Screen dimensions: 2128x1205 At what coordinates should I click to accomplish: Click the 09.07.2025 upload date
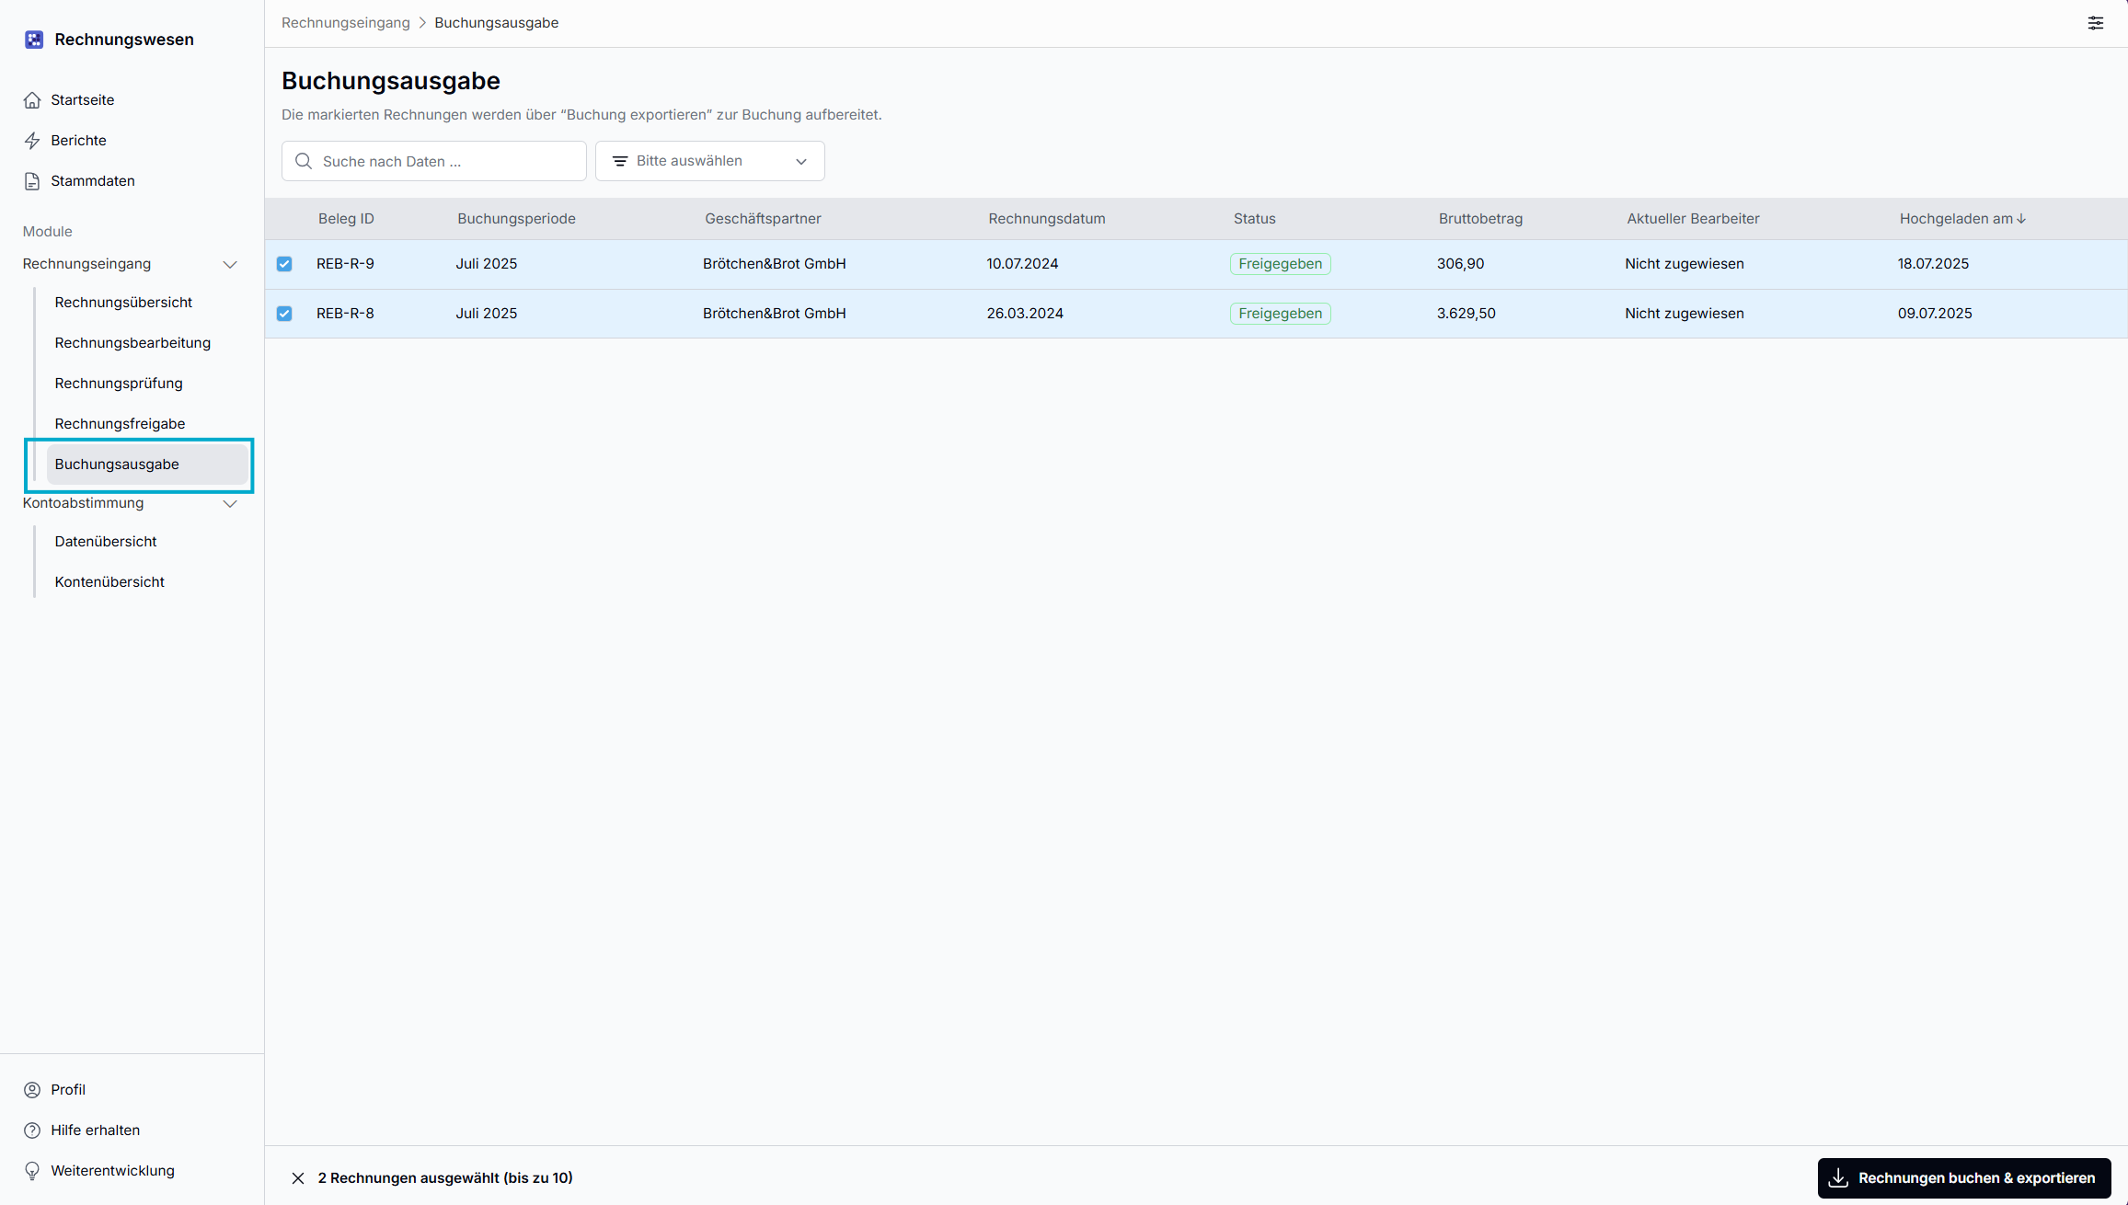pyautogui.click(x=1935, y=314)
